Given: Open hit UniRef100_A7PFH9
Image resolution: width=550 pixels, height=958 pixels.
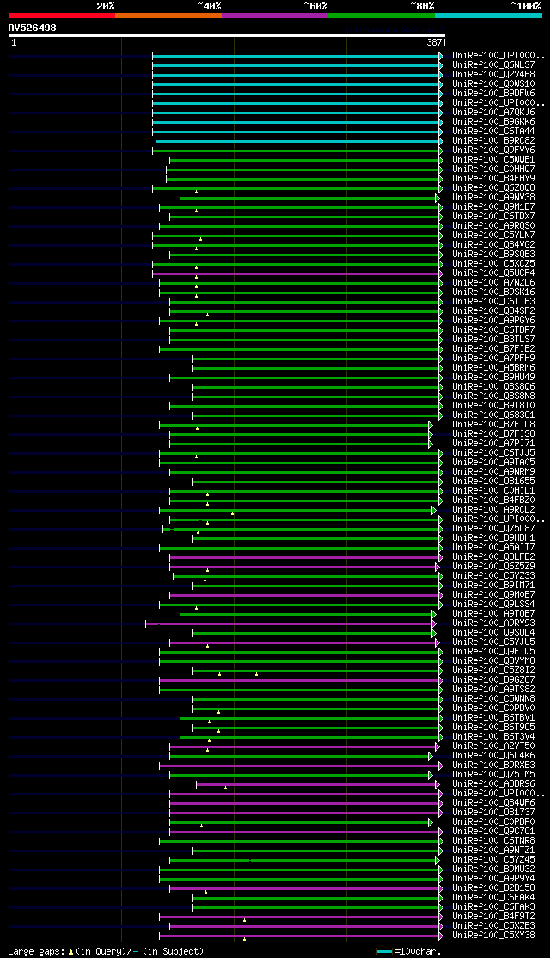Looking at the screenshot, I should click(x=494, y=359).
